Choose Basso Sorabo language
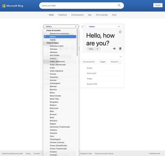This screenshot has height=156, width=165. tap(60, 96)
